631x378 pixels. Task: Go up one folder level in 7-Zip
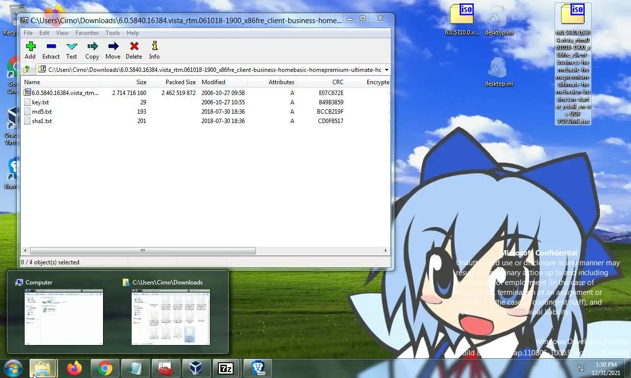27,69
